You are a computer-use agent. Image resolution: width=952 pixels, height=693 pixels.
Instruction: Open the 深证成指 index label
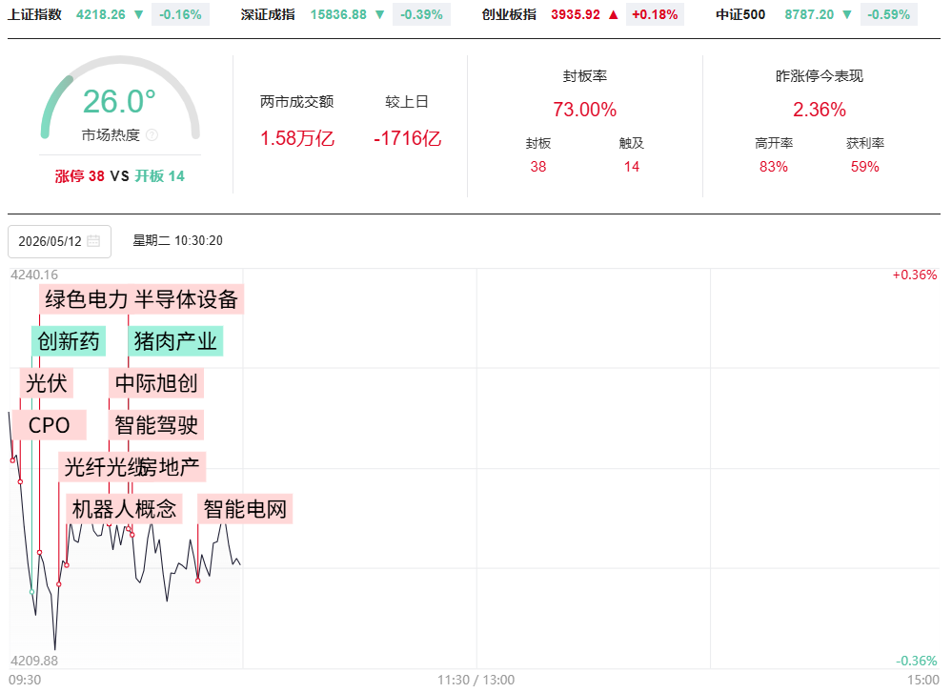pos(268,14)
